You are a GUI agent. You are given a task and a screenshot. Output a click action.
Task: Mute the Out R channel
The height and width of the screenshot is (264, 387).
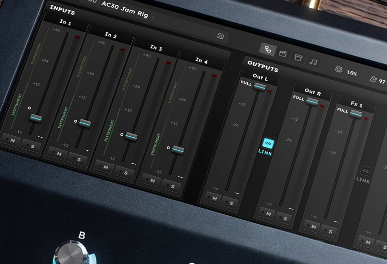point(266,214)
